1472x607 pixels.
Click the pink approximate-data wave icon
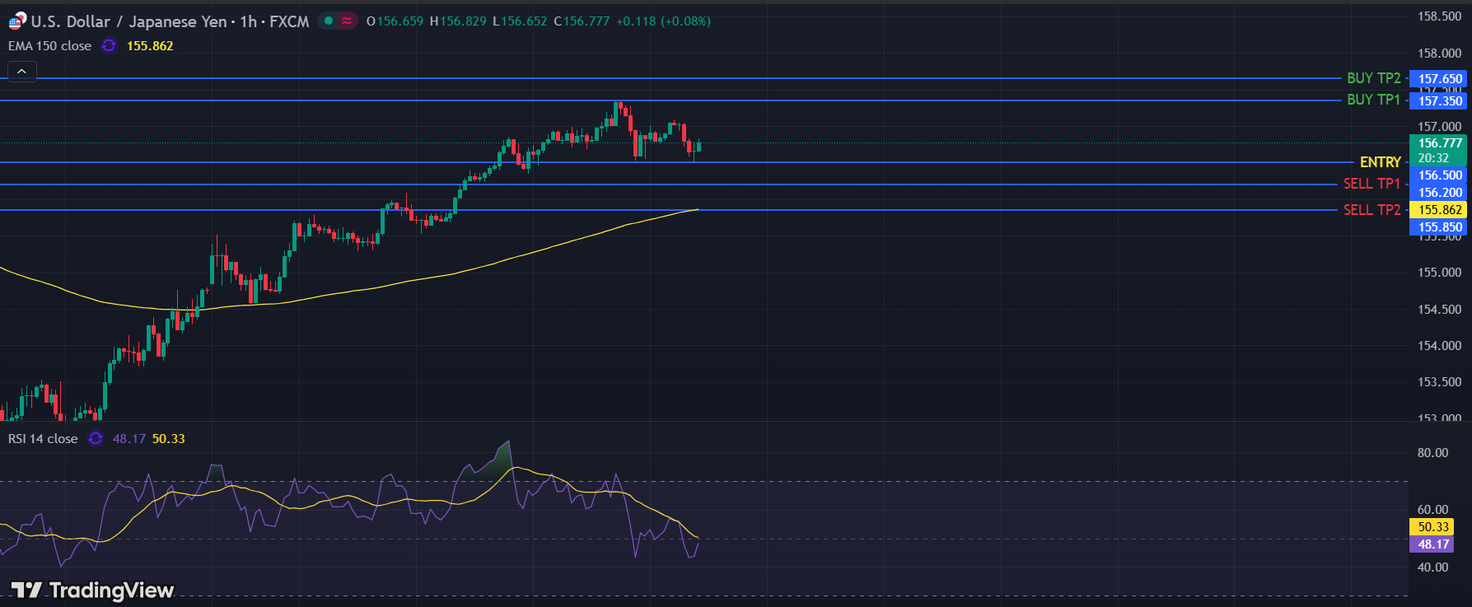(x=347, y=21)
